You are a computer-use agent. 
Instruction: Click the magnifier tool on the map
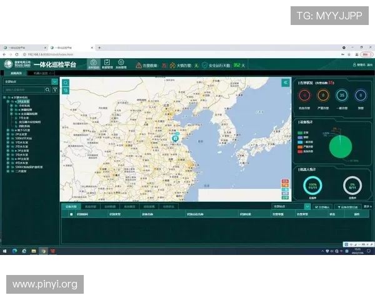[x=66, y=82]
